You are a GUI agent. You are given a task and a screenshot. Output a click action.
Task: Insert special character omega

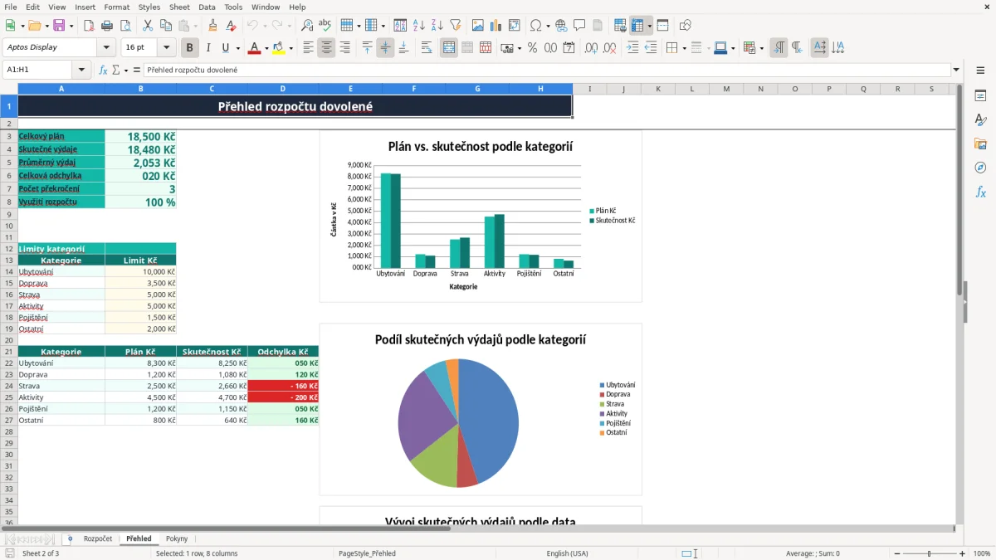click(x=535, y=26)
